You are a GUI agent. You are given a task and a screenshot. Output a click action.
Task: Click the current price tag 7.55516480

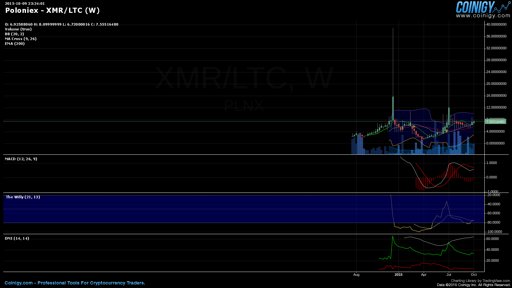tap(496, 122)
